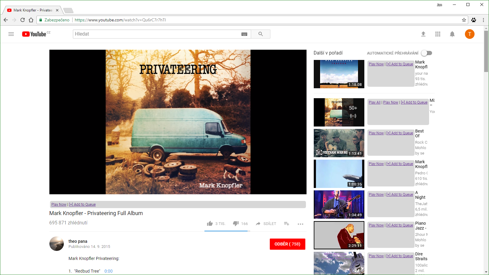489x275 pixels.
Task: Open the Dire Straits album thumbnail
Action: 339,263
